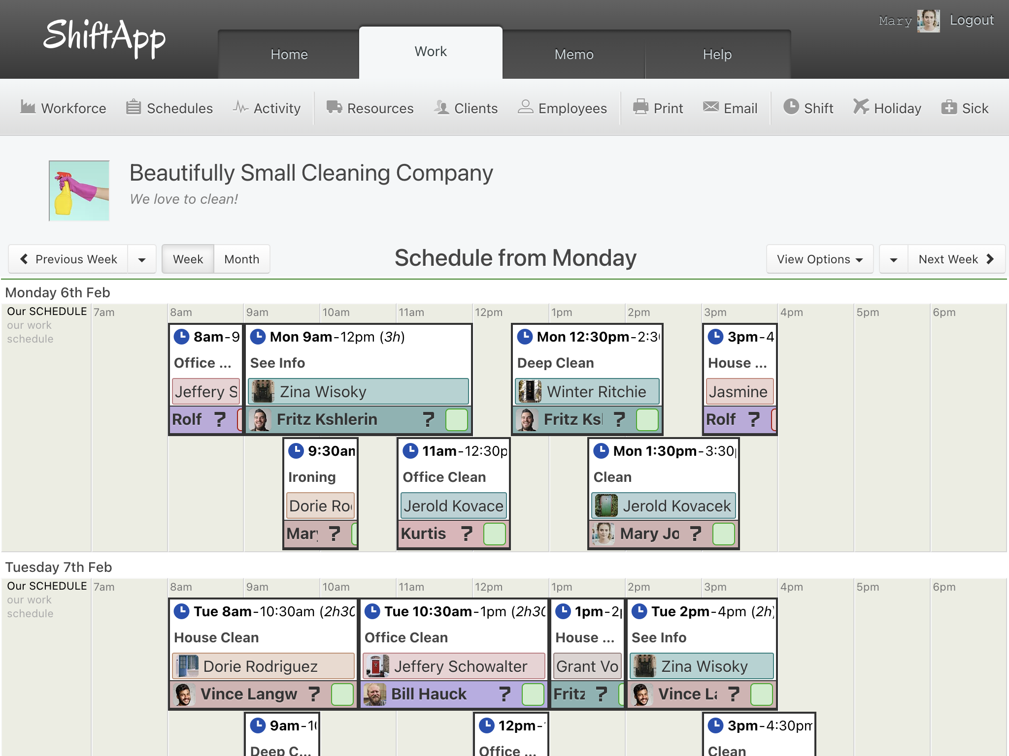This screenshot has height=756, width=1009.
Task: Open the Workforce chart icon
Action: (x=28, y=107)
